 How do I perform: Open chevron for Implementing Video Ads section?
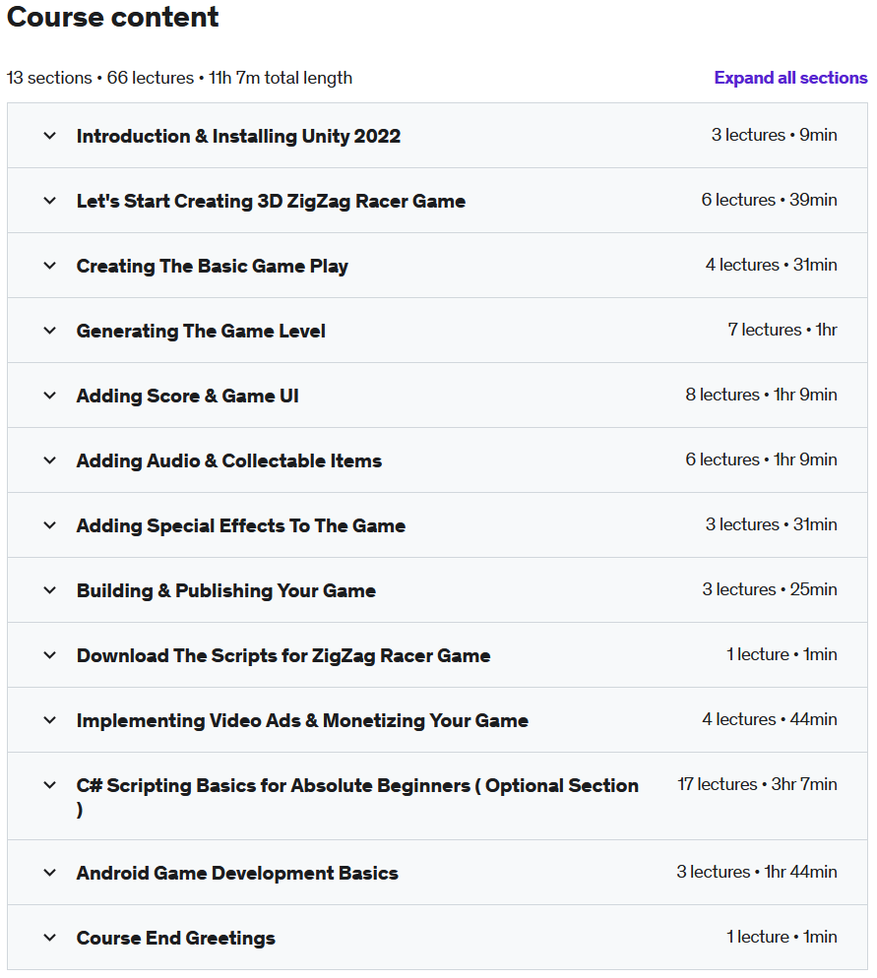coord(50,720)
